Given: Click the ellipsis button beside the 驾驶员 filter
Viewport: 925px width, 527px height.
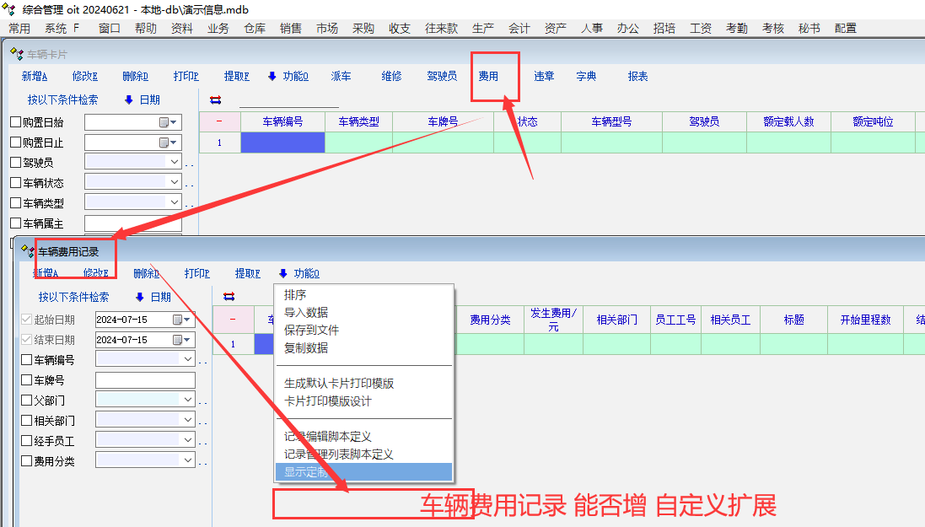Looking at the screenshot, I should [189, 164].
